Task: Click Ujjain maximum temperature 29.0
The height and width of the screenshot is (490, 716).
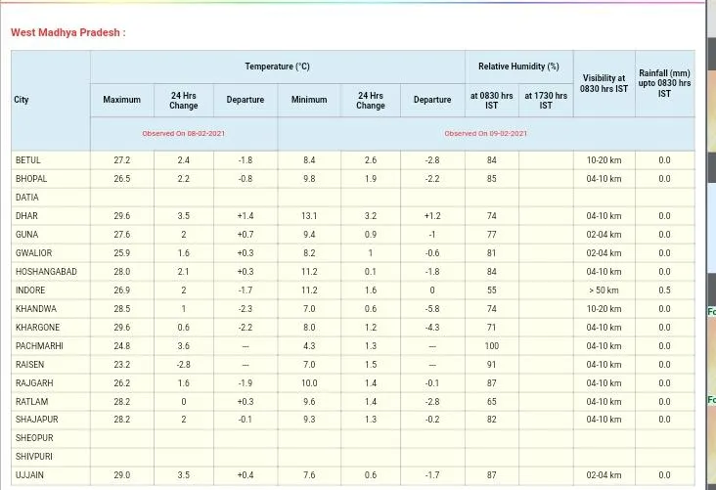Action: pyautogui.click(x=122, y=475)
